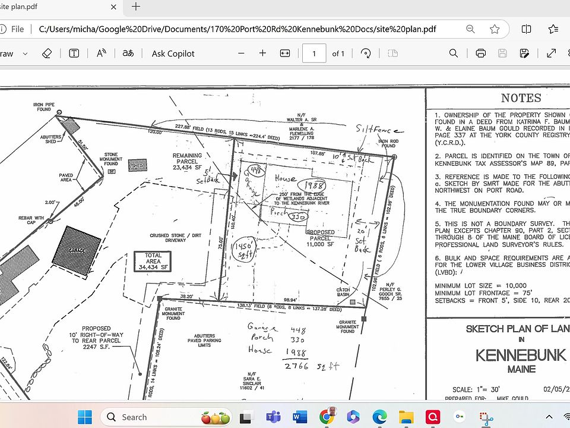Screen dimensions: 570x428
Task: Zoom in the PDF with plus button
Action: tap(262, 53)
